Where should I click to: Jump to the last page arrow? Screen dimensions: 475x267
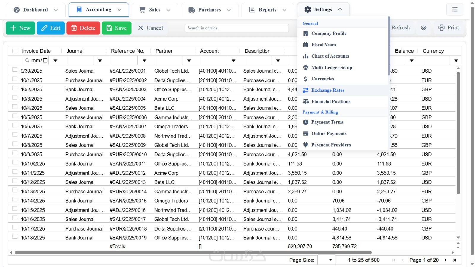coord(455,260)
